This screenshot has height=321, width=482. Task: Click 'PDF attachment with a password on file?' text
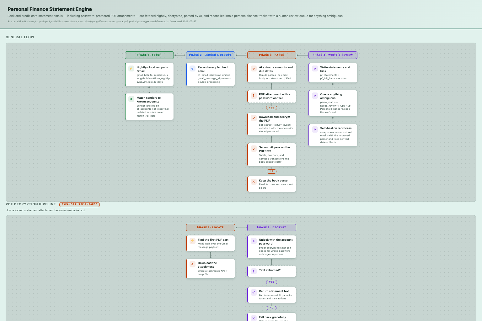pos(275,96)
